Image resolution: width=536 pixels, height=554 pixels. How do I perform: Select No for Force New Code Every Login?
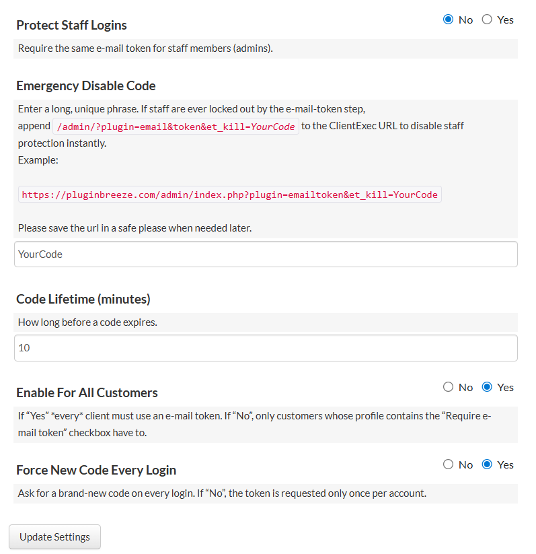click(x=448, y=464)
